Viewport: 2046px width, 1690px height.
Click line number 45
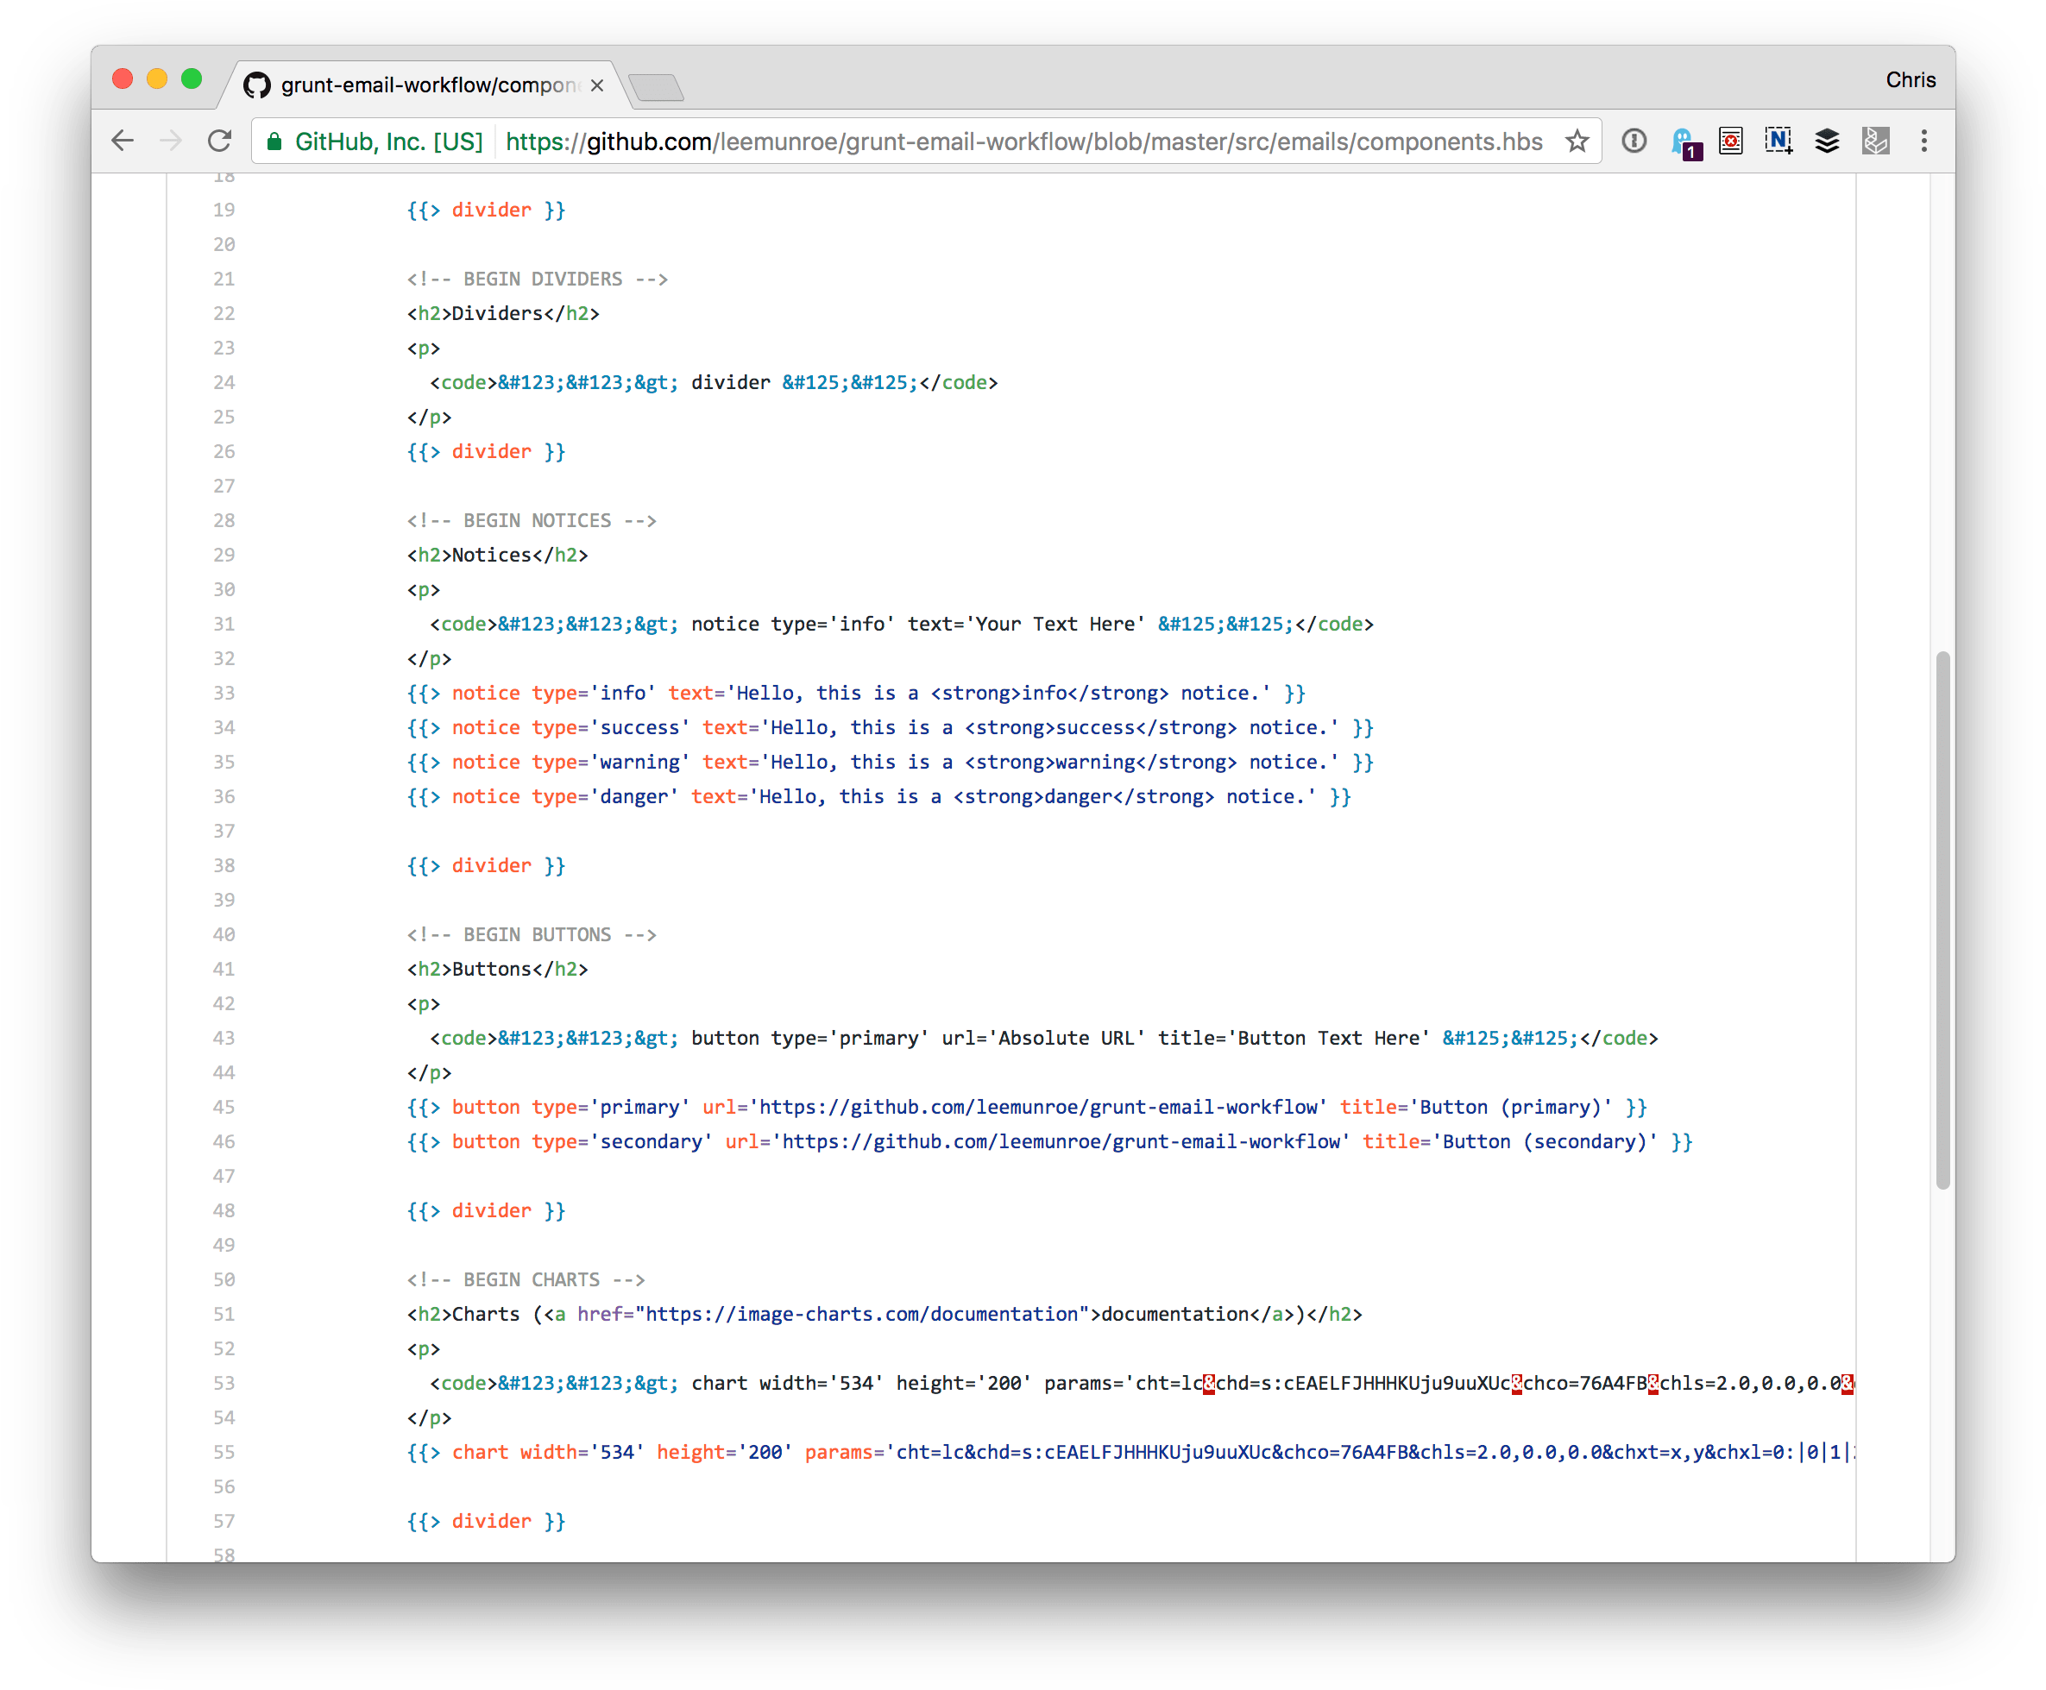[224, 1106]
